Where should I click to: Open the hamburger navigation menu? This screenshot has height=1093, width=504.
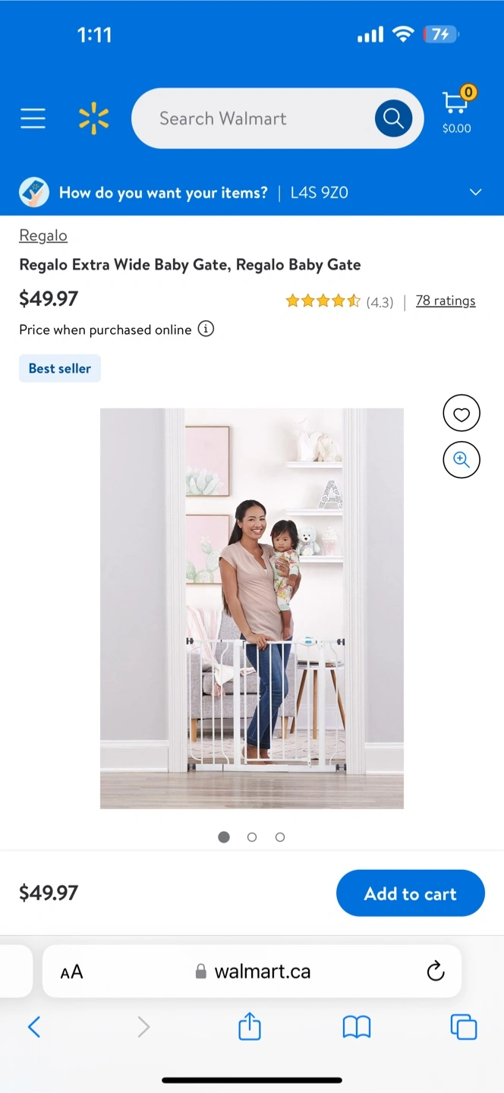(x=33, y=118)
